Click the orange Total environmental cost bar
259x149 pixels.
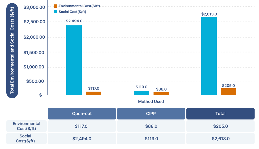(229, 91)
